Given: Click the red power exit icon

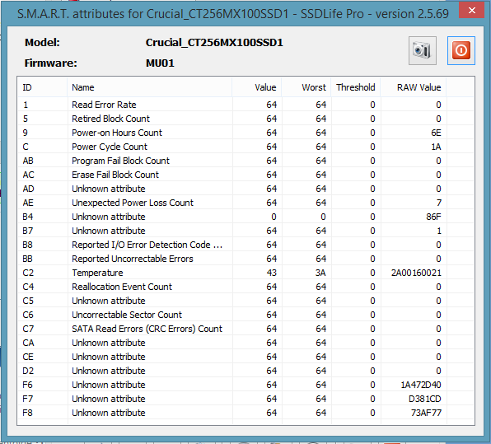Looking at the screenshot, I should [x=461, y=50].
